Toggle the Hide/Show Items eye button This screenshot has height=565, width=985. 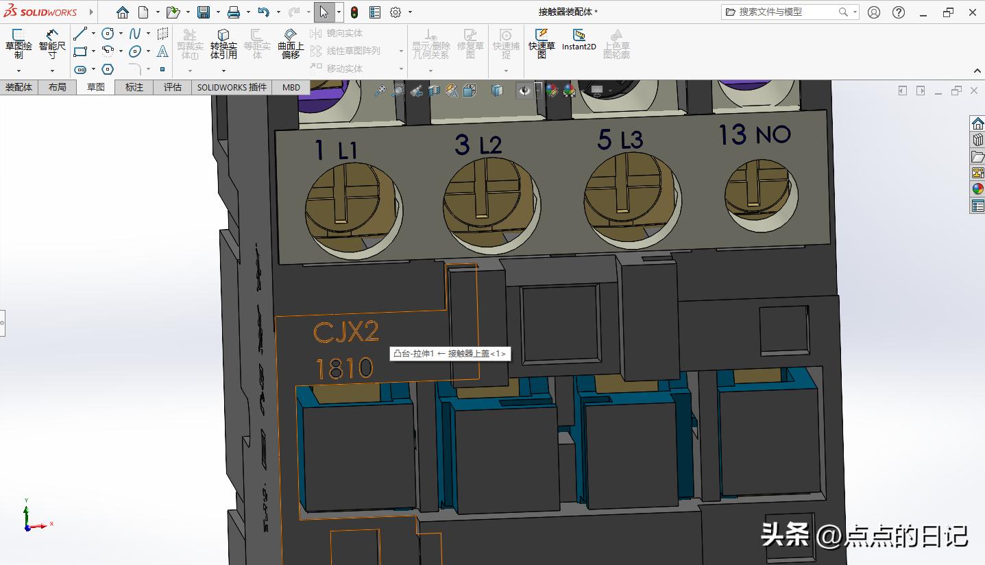525,91
